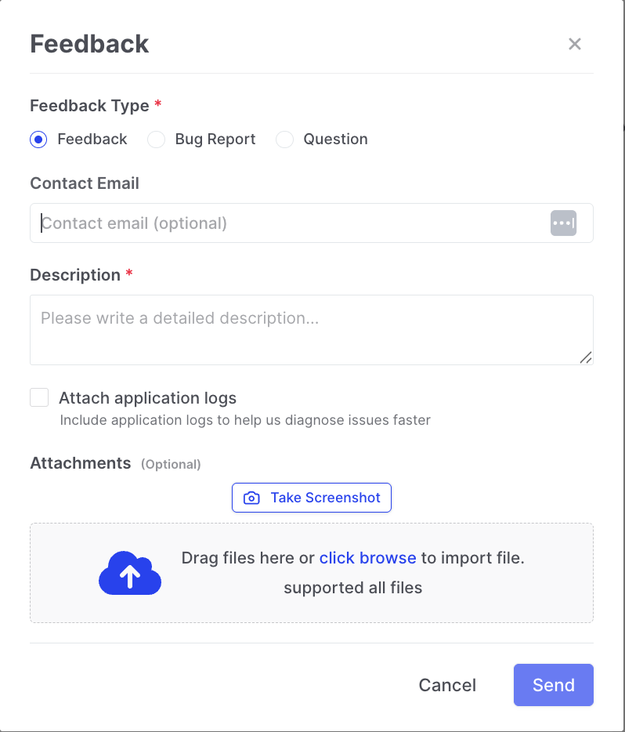Click the "Description" field label
625x732 pixels.
(x=75, y=275)
